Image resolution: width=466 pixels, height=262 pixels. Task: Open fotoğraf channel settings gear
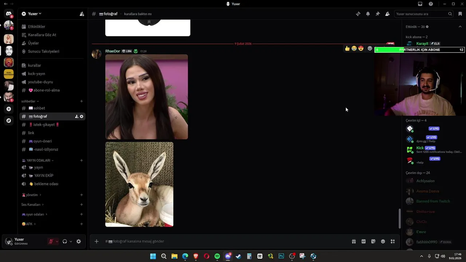coord(82,116)
